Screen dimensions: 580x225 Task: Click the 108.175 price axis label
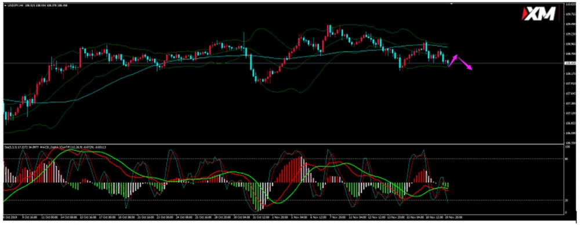570,73
